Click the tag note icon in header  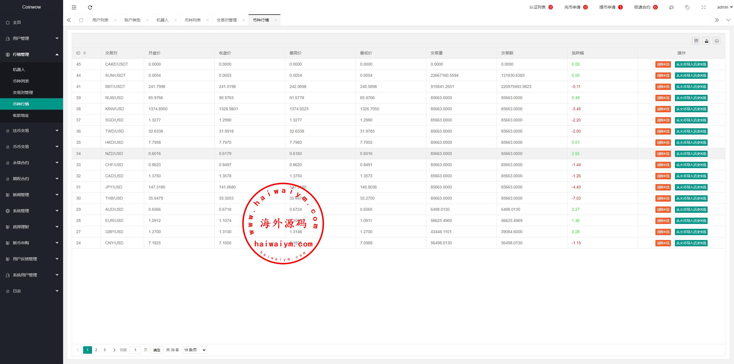click(687, 7)
